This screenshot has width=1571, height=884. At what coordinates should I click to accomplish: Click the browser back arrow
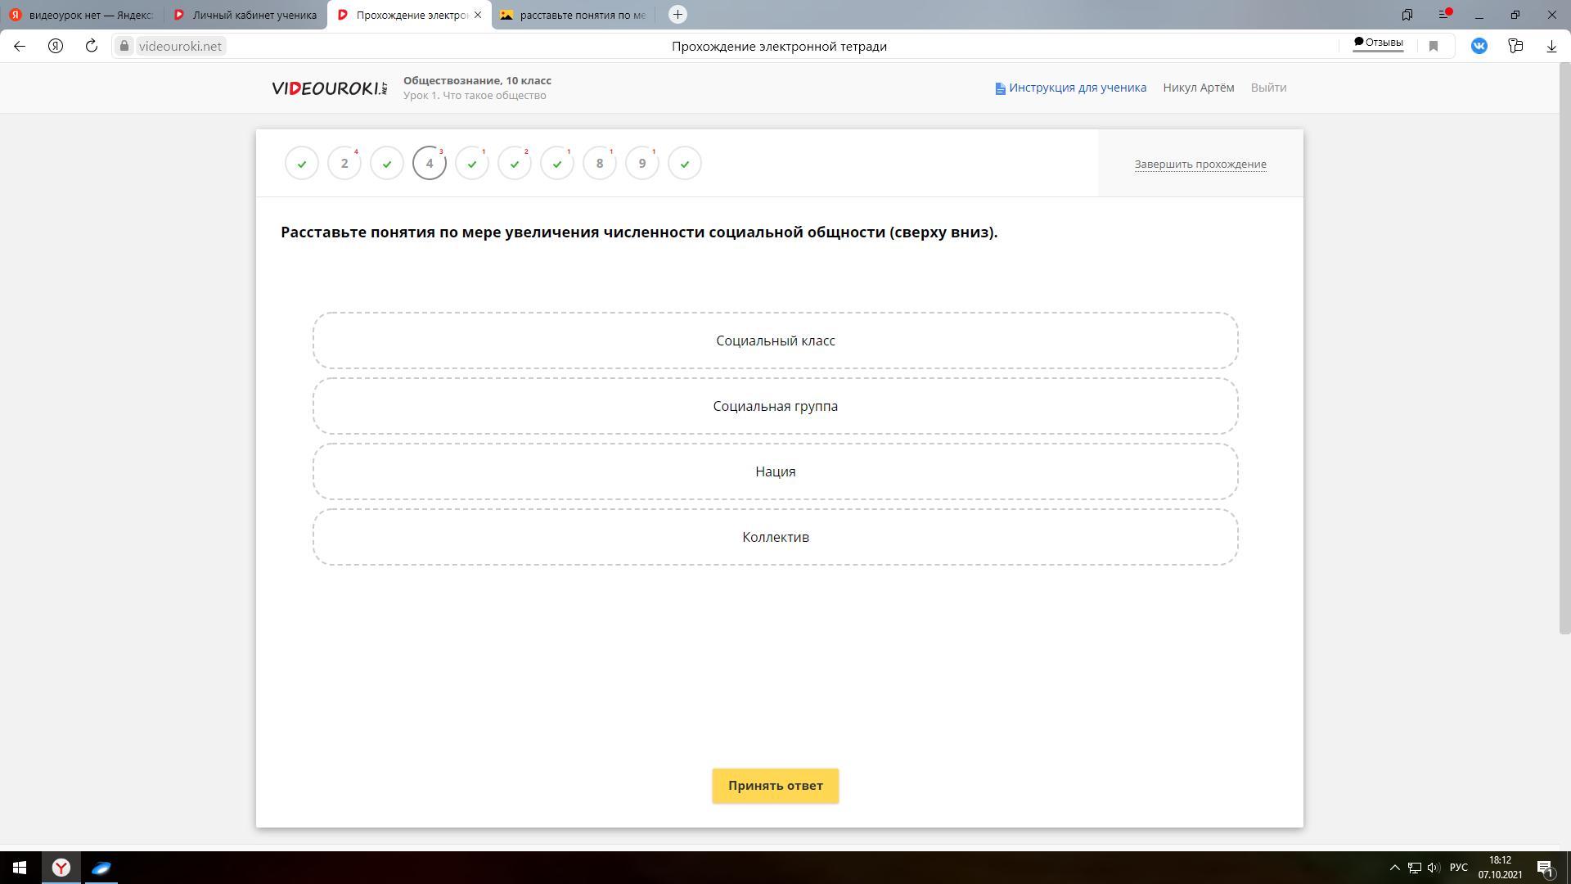point(20,47)
